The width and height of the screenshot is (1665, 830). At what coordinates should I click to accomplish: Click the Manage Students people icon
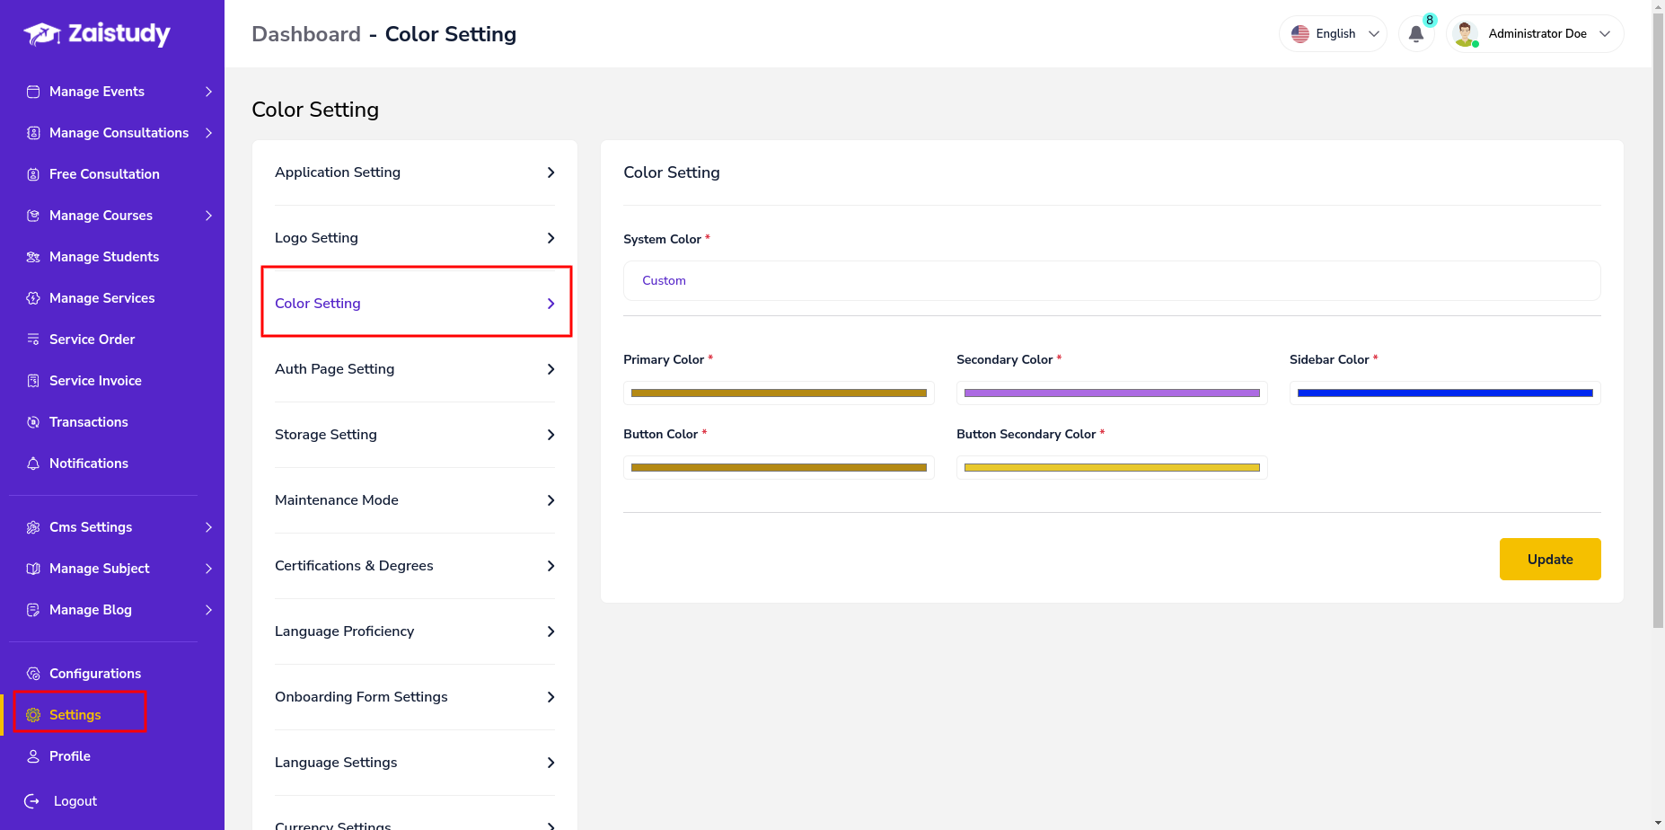coord(33,257)
